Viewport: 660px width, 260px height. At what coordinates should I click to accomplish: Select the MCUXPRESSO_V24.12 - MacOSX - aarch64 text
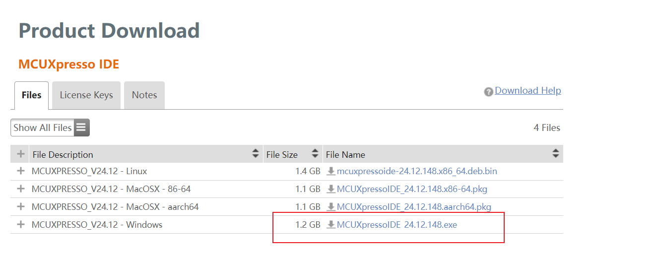(x=115, y=207)
